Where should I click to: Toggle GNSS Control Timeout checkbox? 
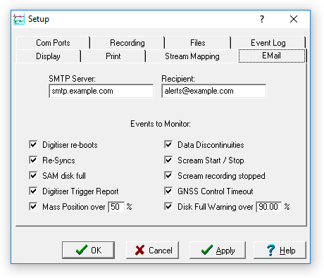coord(168,191)
